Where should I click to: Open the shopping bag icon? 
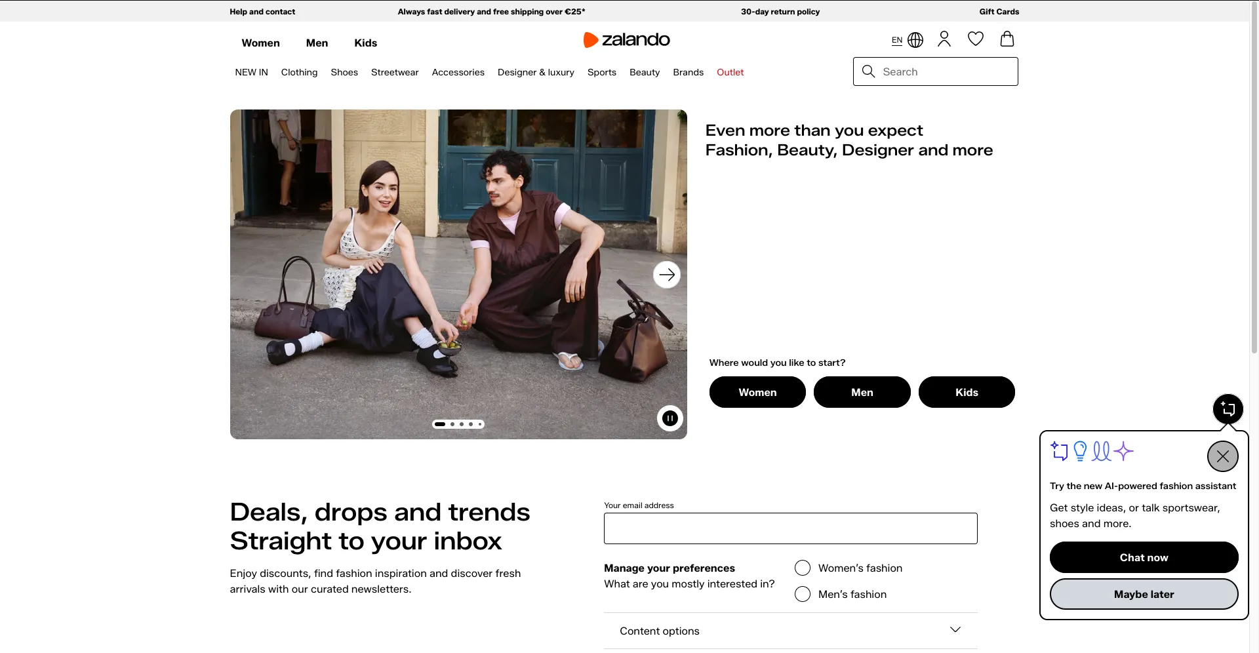1007,39
